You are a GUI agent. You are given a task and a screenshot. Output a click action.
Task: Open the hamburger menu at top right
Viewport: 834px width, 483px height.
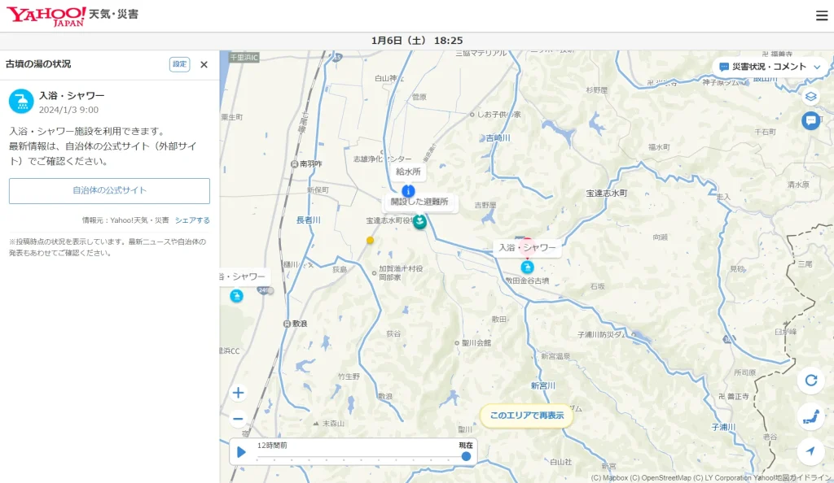coord(821,15)
